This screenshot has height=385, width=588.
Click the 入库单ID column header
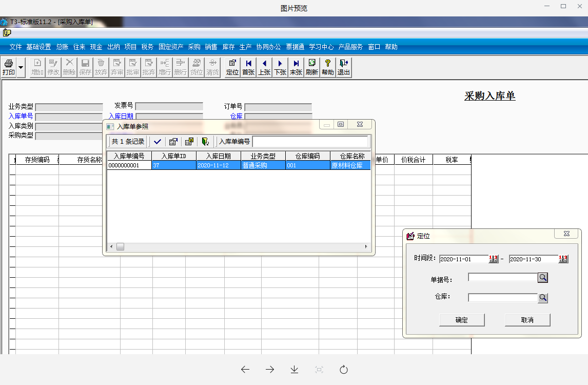(173, 156)
